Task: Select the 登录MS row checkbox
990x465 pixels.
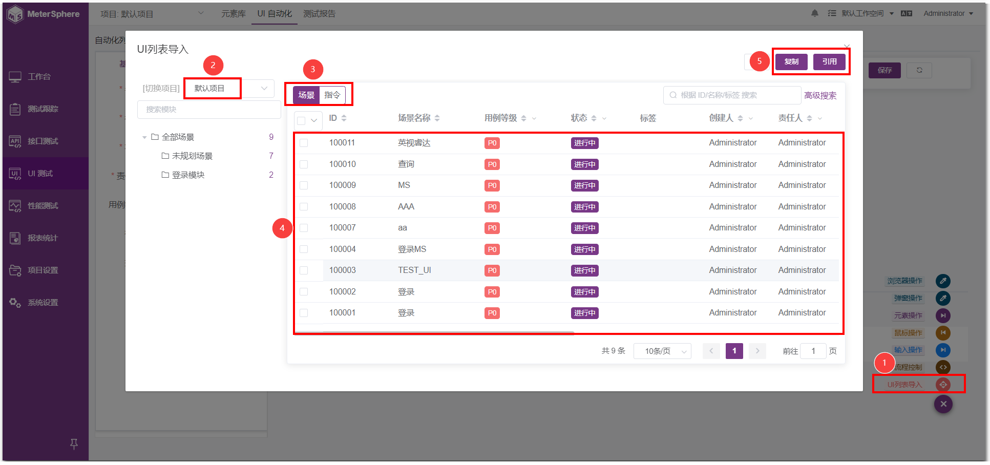Action: [x=304, y=249]
